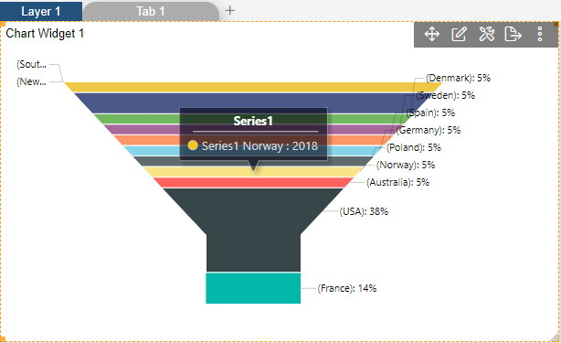
Task: Click the Chart Widget 1 title
Action: pyautogui.click(x=45, y=33)
